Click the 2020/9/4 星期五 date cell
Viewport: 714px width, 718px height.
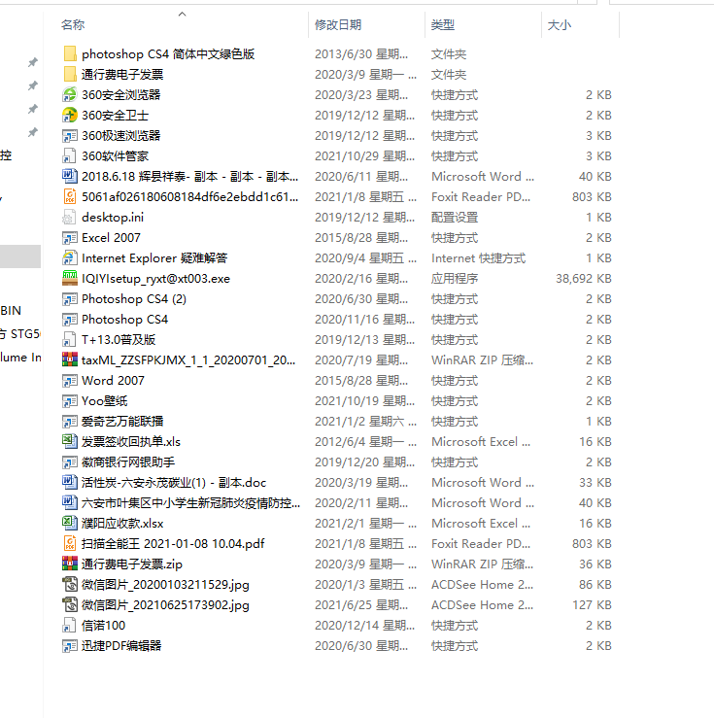[365, 258]
